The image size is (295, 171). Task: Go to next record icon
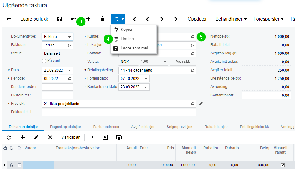click(162, 19)
